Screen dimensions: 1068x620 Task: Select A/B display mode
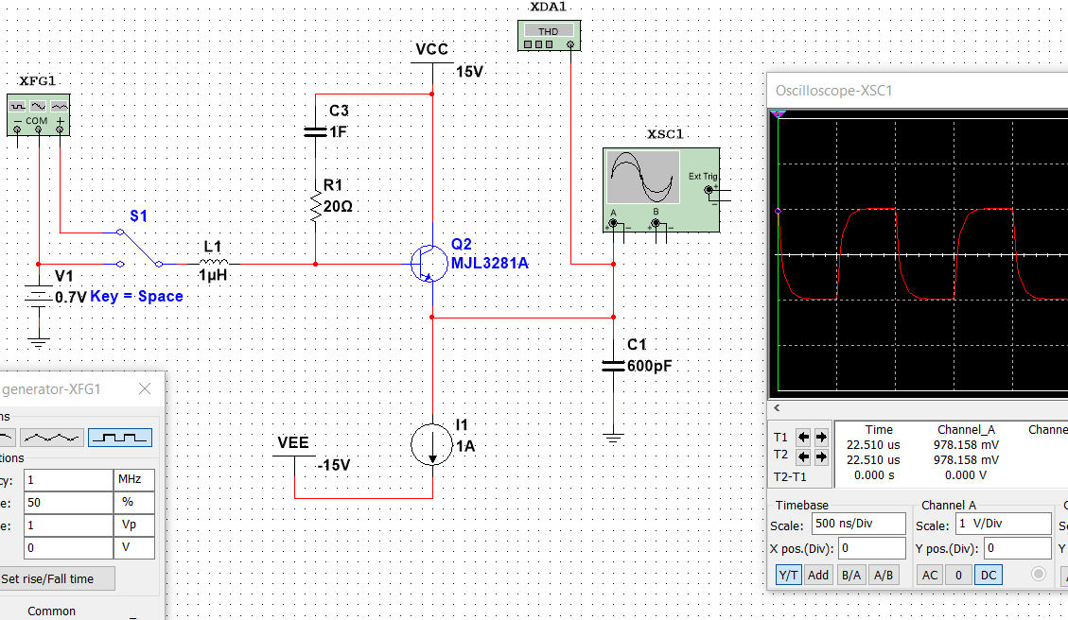click(x=884, y=575)
